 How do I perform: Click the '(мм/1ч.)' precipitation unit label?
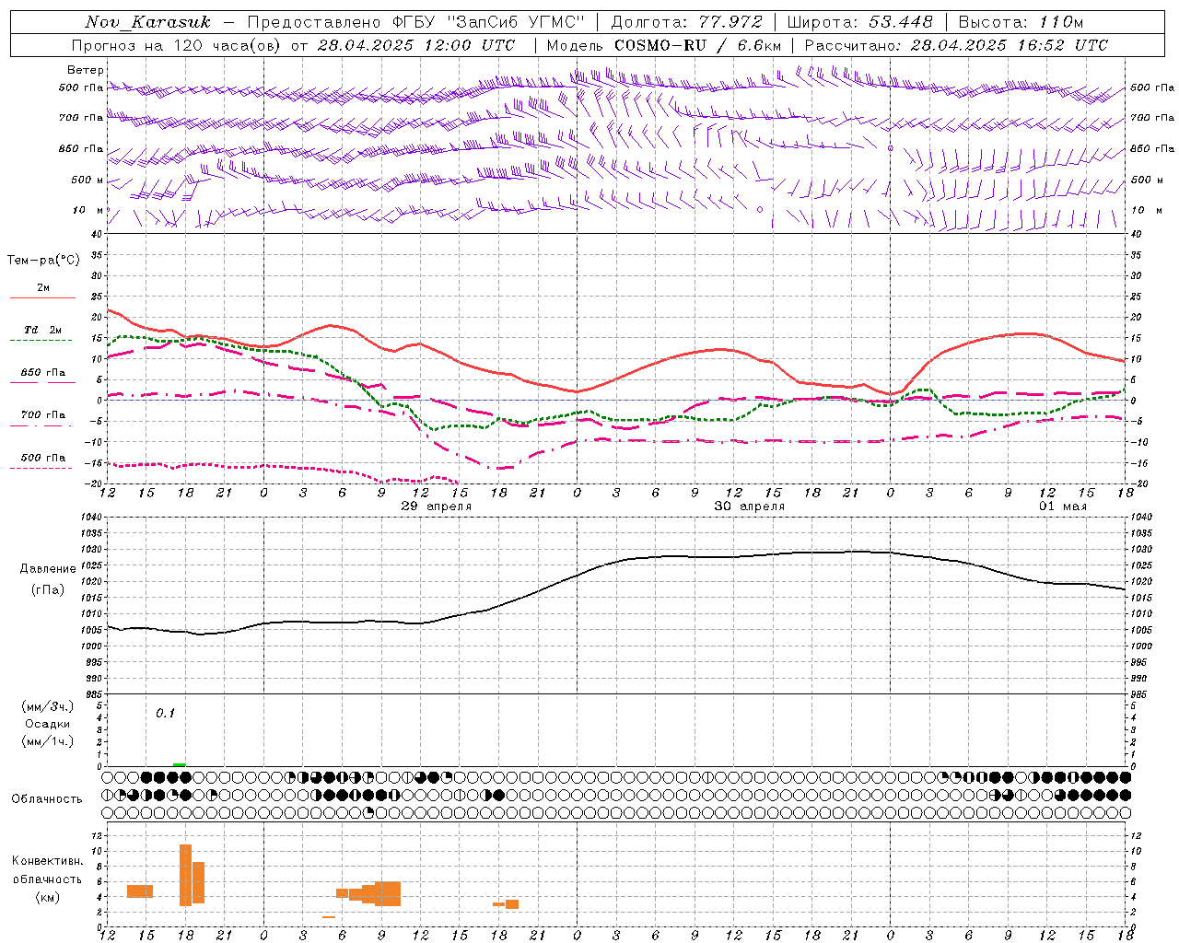[48, 741]
